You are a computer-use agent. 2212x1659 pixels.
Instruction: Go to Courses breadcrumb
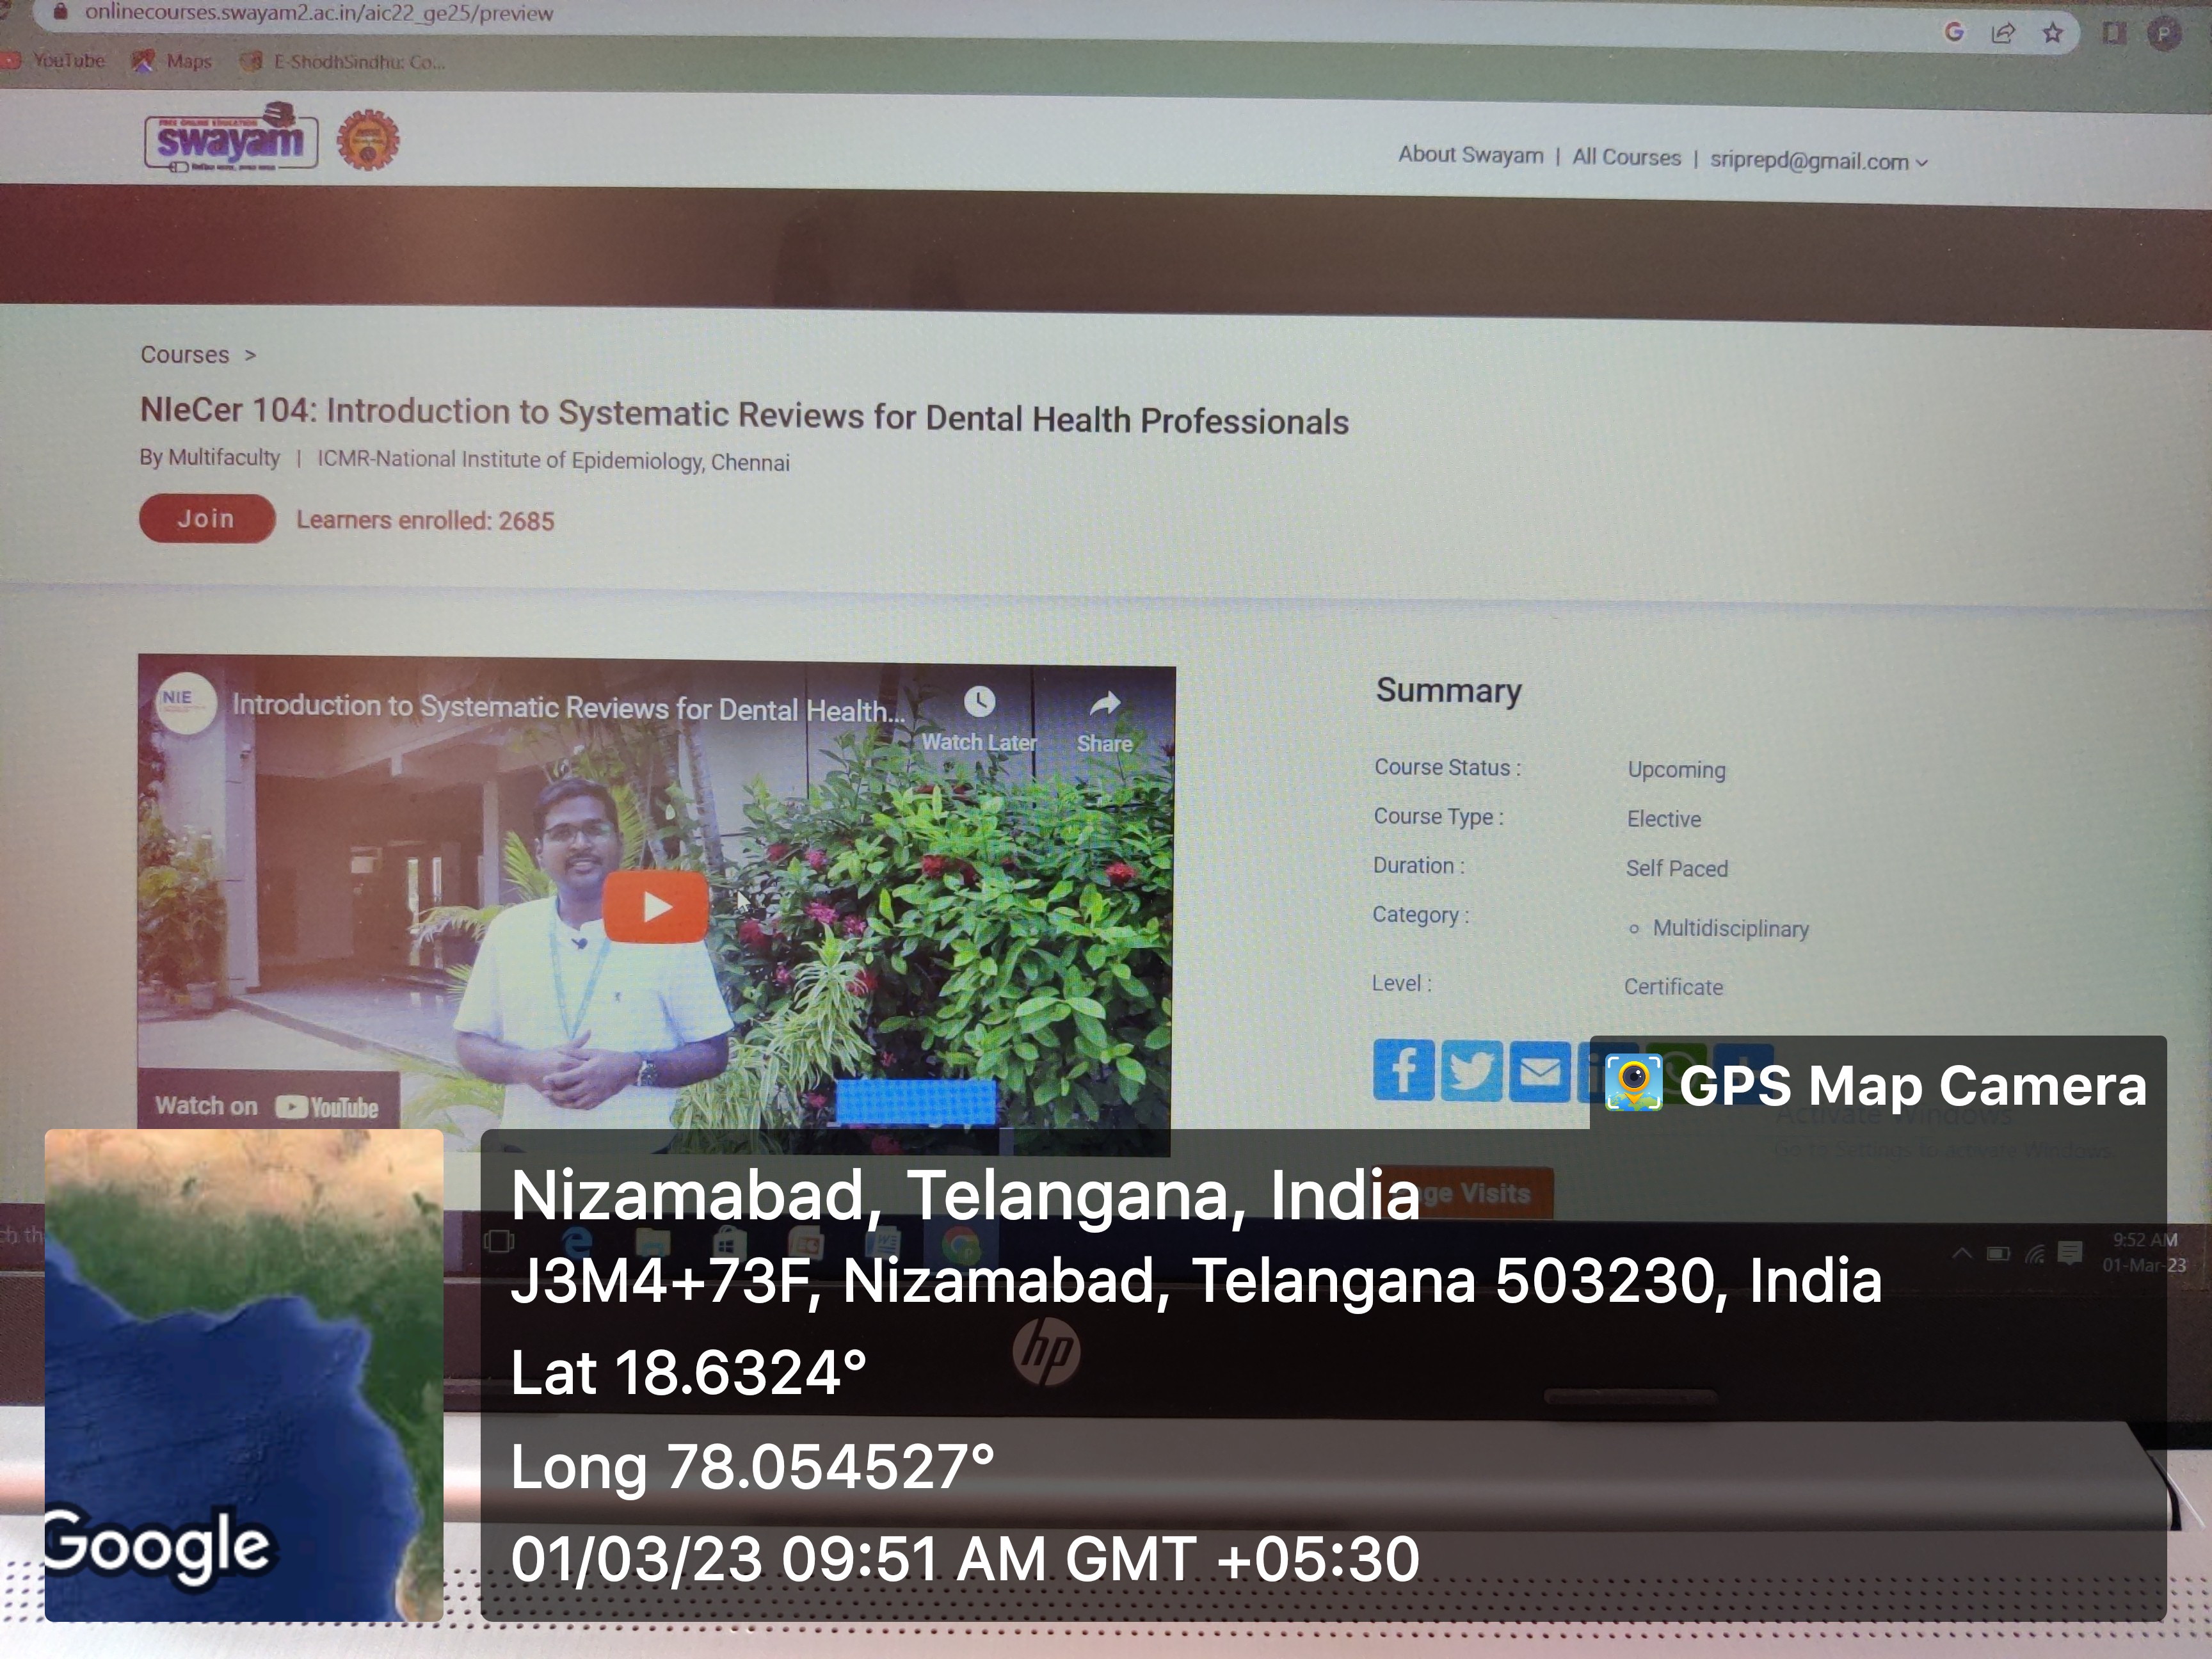[x=185, y=355]
